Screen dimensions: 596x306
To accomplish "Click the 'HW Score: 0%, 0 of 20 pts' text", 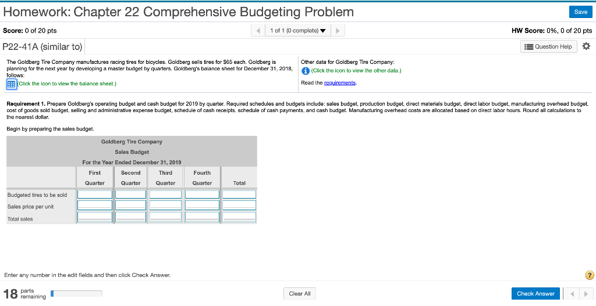I will pos(552,30).
